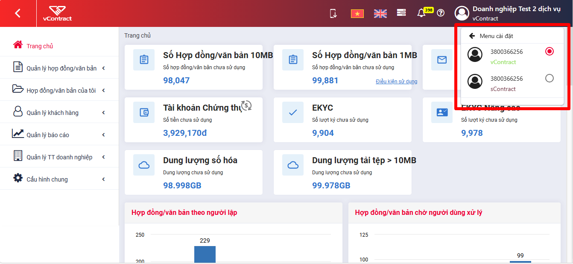The width and height of the screenshot is (573, 264).
Task: Open Quản lý hợp đồng/văn bản menu item
Action: point(59,68)
